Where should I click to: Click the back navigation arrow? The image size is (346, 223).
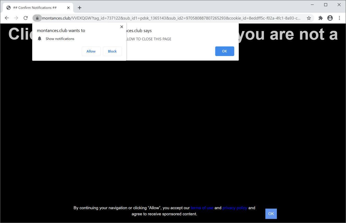tap(7, 18)
